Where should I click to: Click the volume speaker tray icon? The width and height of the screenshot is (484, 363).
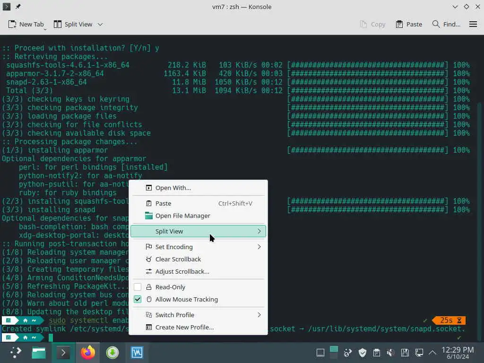[391, 353]
